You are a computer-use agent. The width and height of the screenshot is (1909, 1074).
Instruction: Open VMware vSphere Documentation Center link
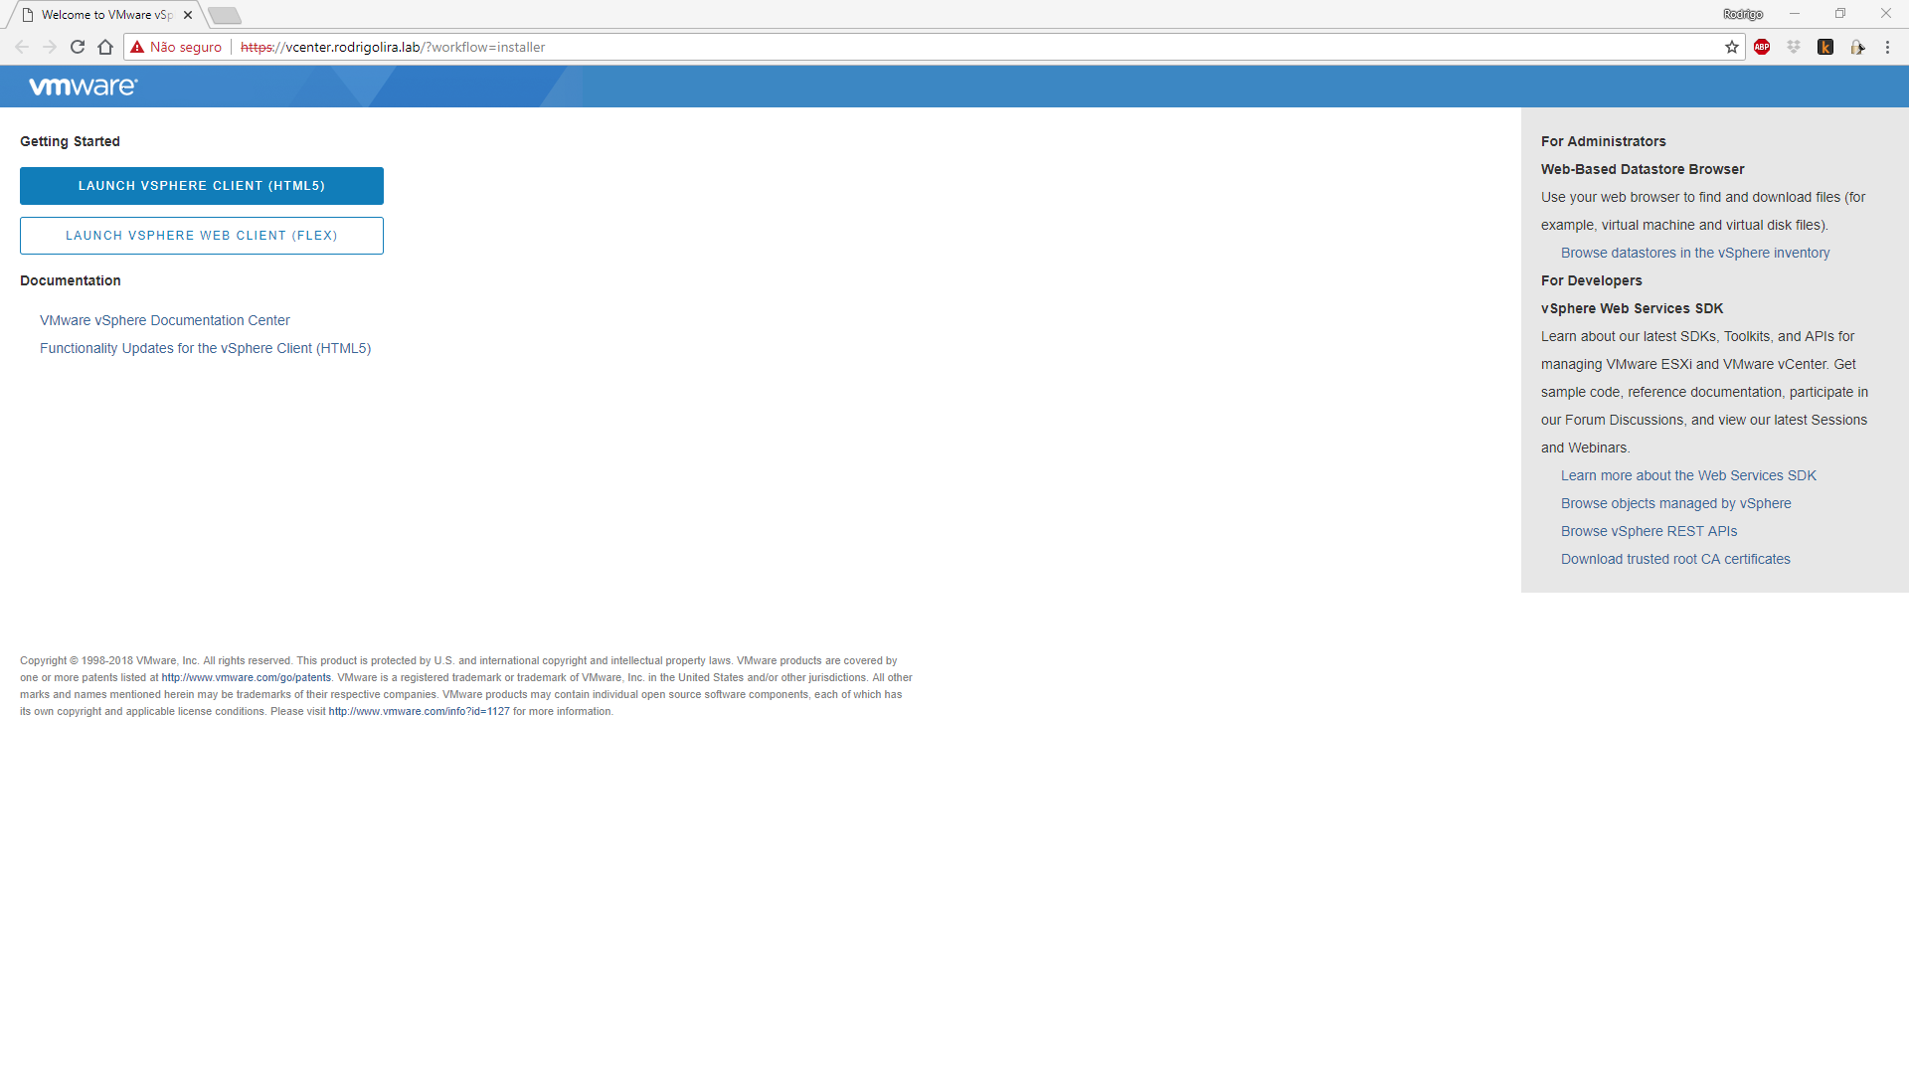click(165, 320)
